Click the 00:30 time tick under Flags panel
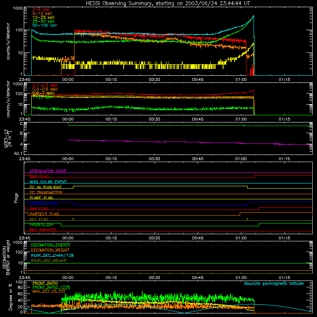The width and height of the screenshot is (317, 317). (x=155, y=238)
